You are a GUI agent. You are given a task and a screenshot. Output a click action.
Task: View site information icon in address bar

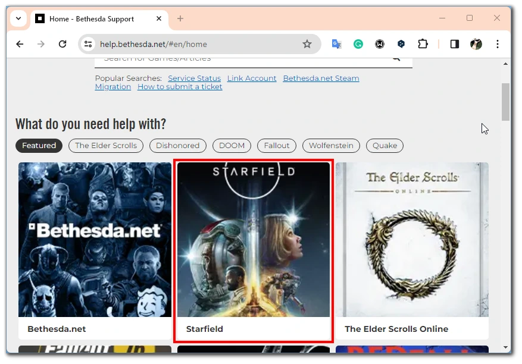88,44
